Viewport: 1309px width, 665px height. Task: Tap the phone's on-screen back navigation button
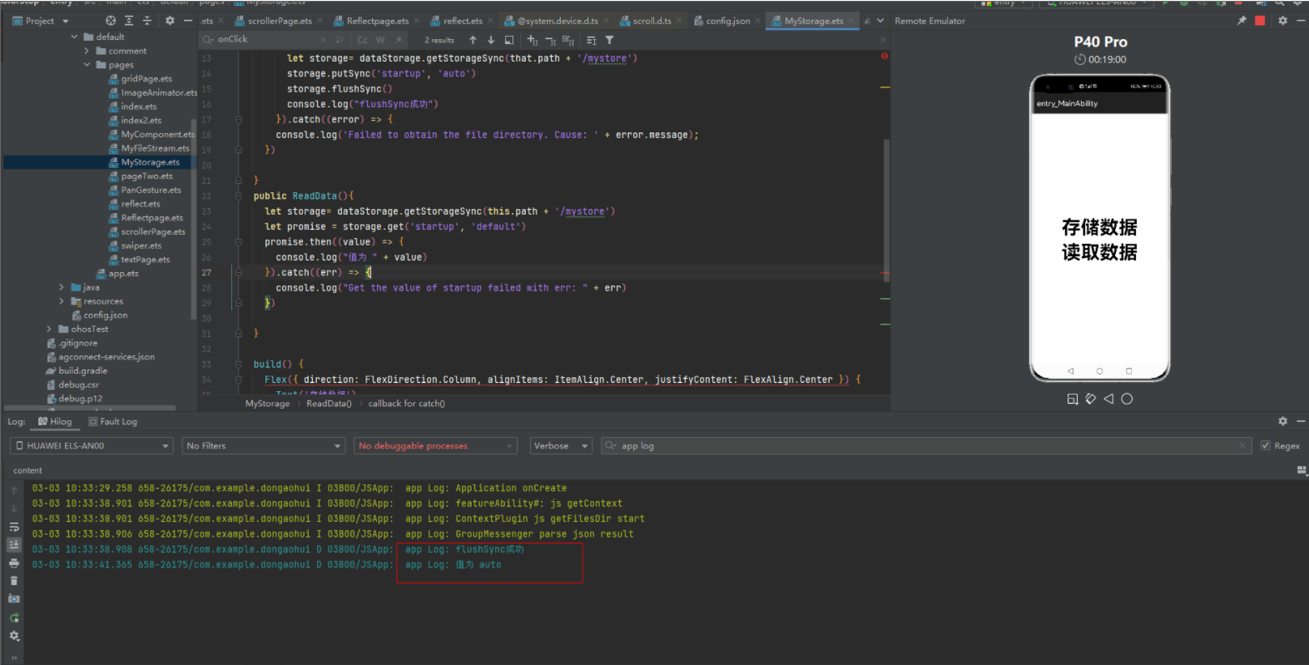pos(1070,371)
